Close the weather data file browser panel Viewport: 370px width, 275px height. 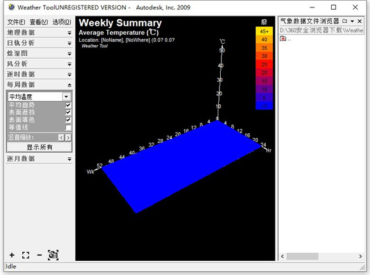tap(360, 21)
